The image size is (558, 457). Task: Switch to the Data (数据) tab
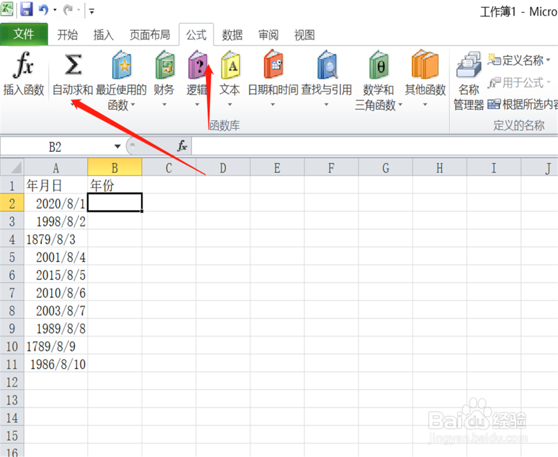coord(232,35)
